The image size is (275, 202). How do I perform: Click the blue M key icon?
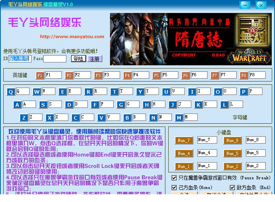point(179,118)
